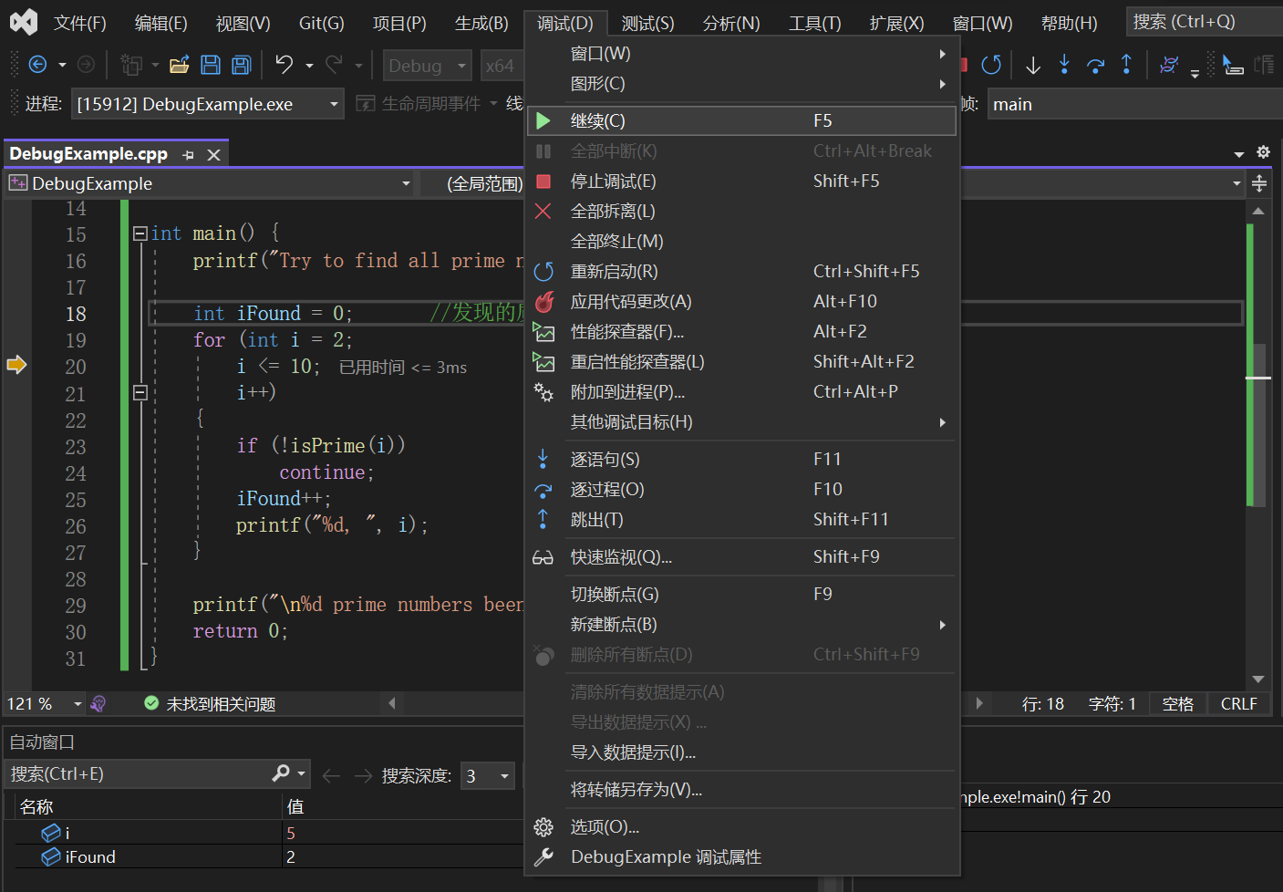1283x892 pixels.
Task: Select Step Over F10 menu item
Action: click(x=742, y=490)
